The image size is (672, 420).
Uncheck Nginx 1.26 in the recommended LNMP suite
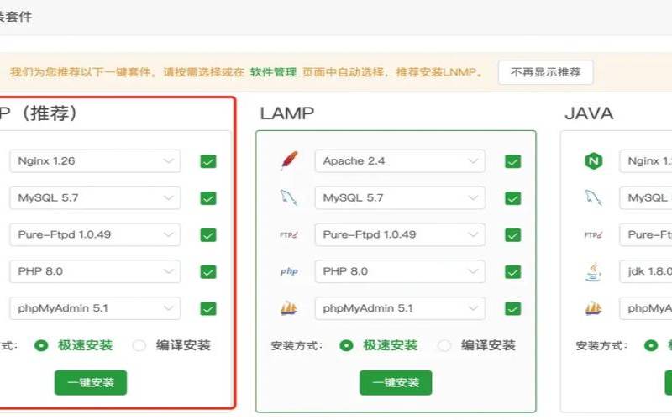coord(208,161)
